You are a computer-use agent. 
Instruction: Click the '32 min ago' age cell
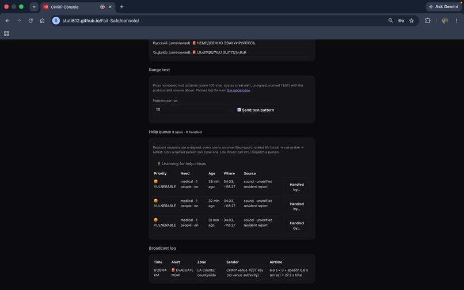click(214, 203)
